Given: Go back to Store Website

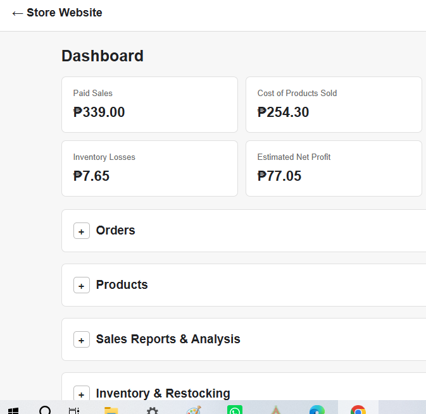Looking at the screenshot, I should [57, 13].
